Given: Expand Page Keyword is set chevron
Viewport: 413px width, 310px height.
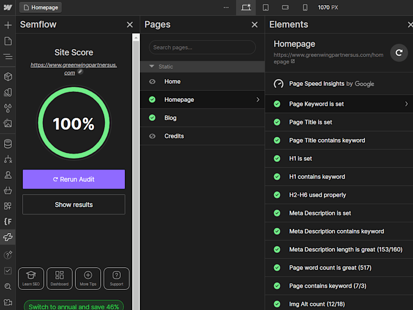Looking at the screenshot, I should pyautogui.click(x=406, y=104).
